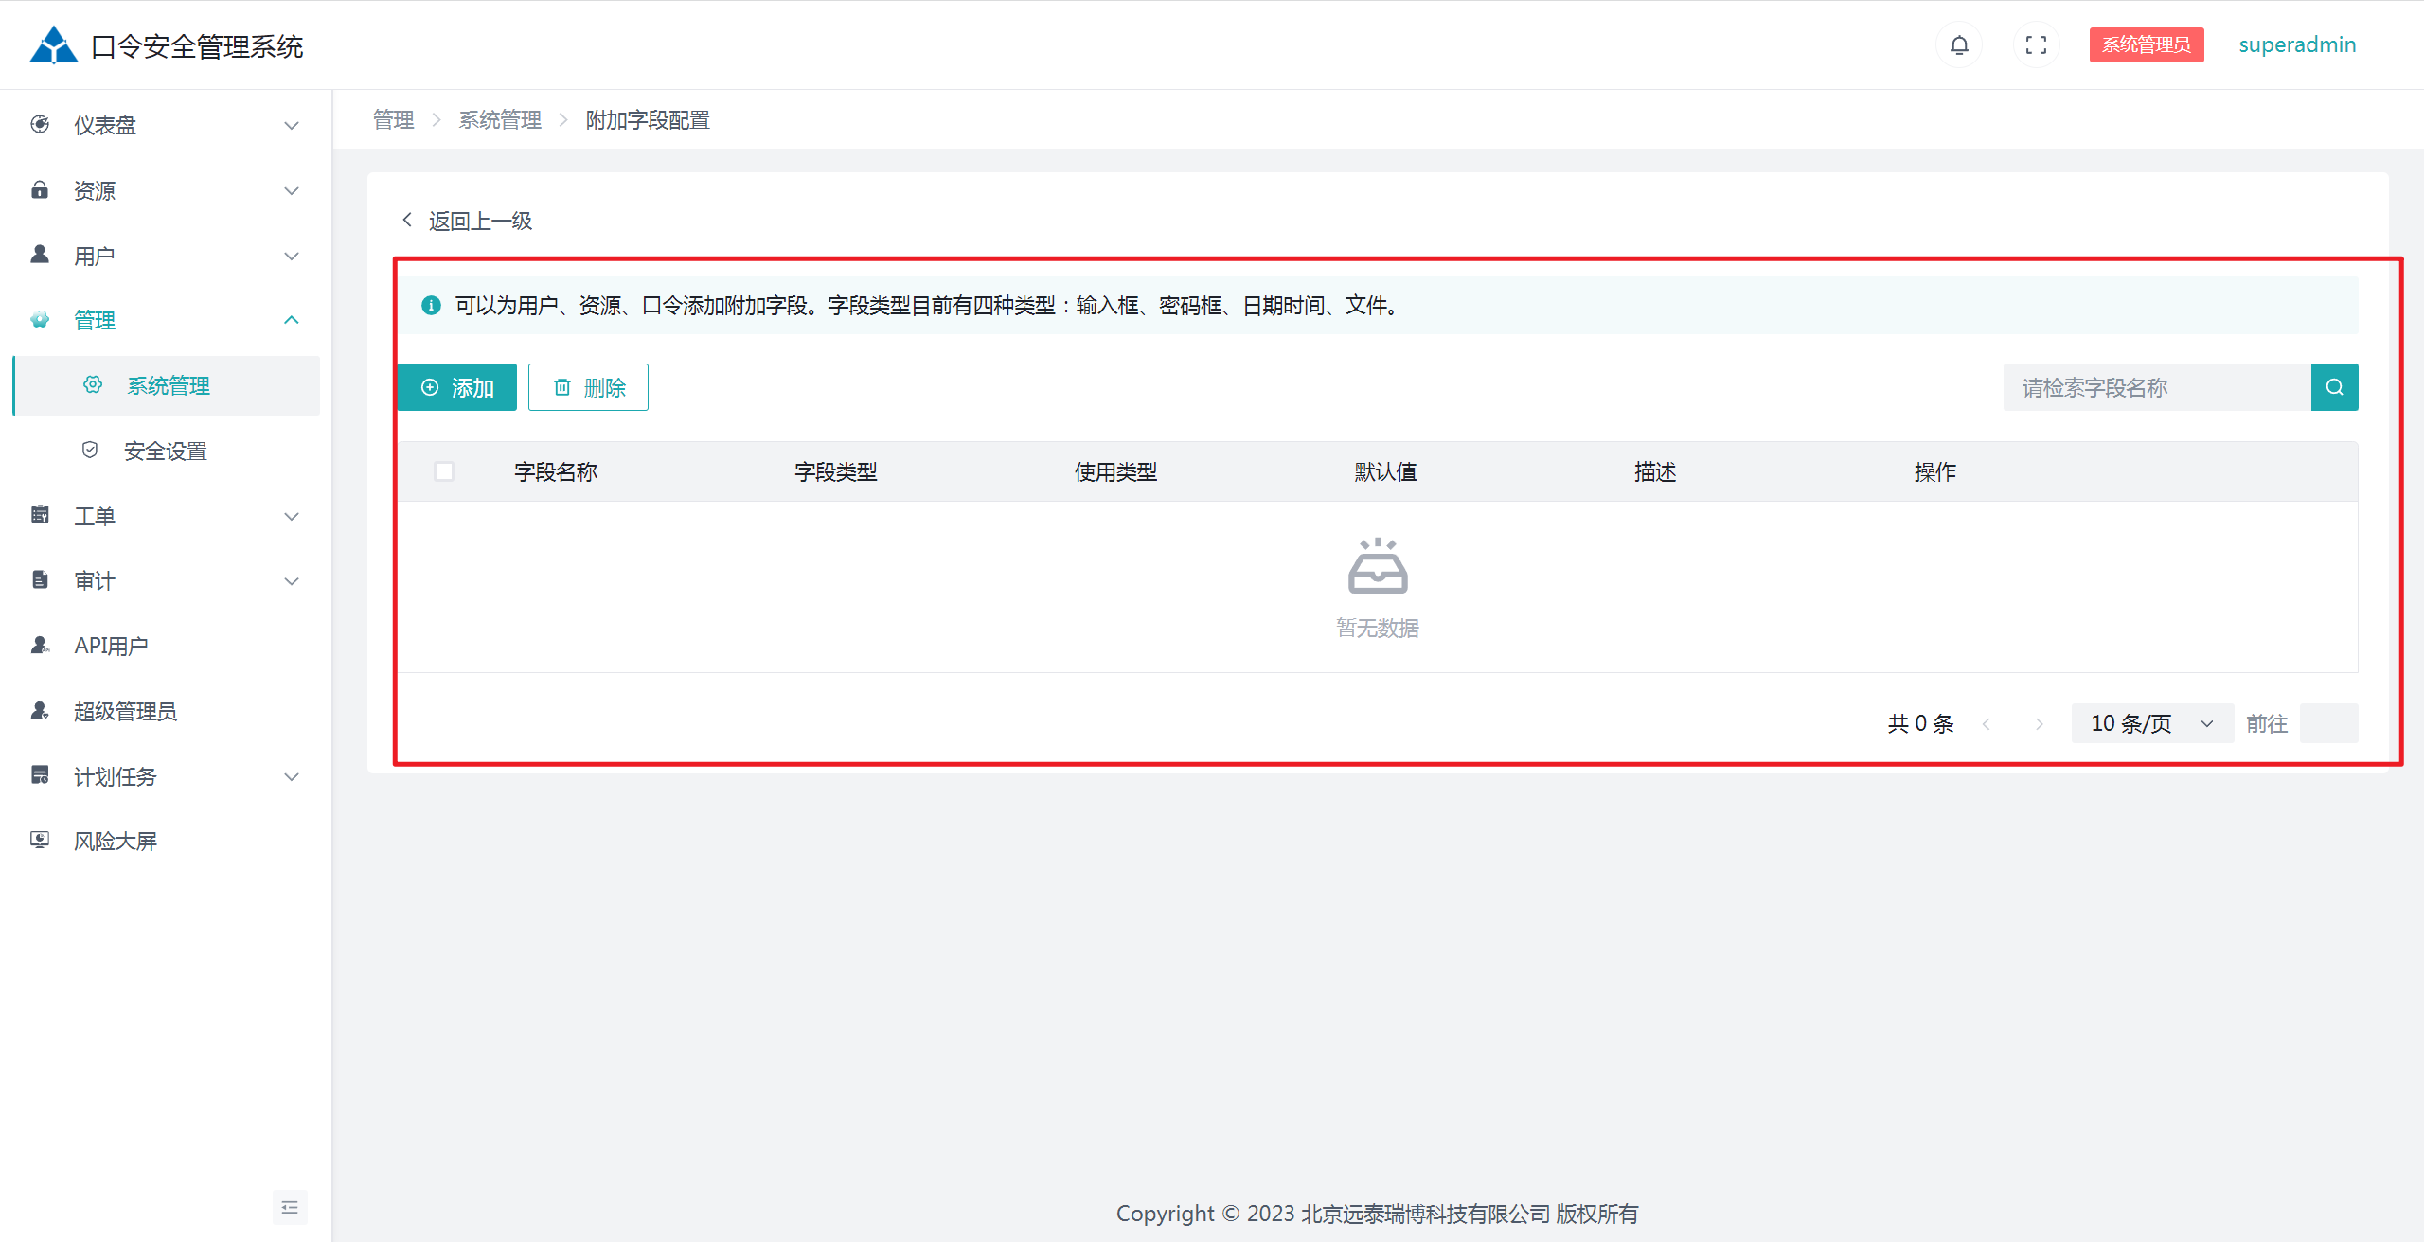This screenshot has height=1242, width=2424.
Task: Check the select-all table header checkbox
Action: pyautogui.click(x=443, y=471)
